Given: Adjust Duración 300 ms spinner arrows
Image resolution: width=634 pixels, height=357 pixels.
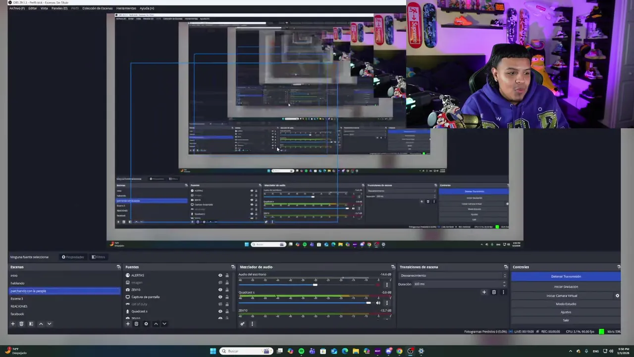Looking at the screenshot, I should [x=504, y=284].
